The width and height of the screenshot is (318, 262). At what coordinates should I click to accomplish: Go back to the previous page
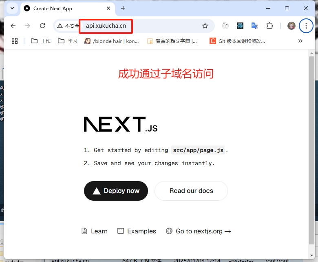point(13,26)
